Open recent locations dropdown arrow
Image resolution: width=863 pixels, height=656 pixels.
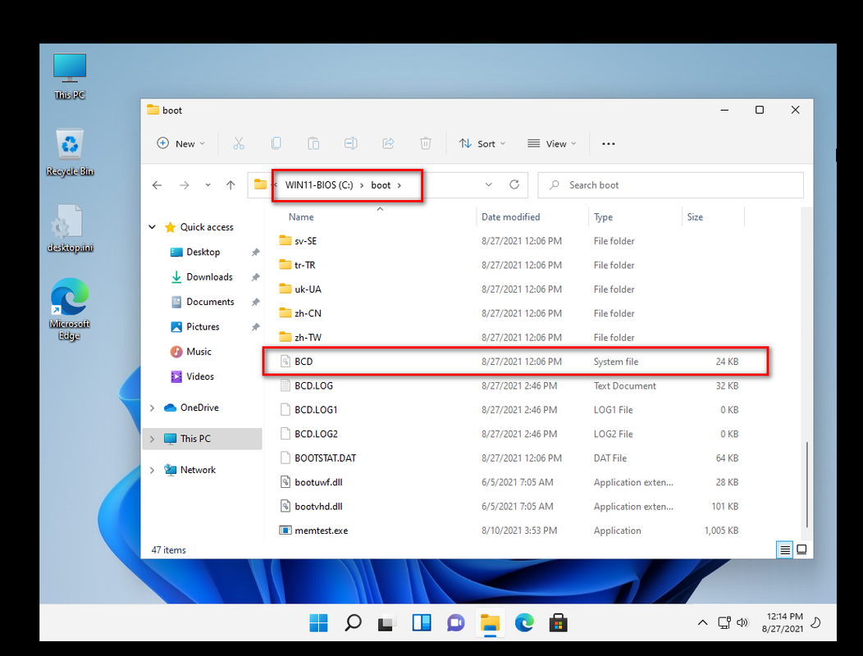tap(208, 185)
